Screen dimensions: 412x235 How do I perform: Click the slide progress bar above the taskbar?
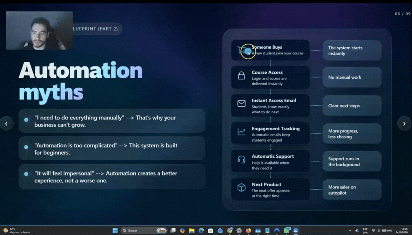click(x=206, y=225)
